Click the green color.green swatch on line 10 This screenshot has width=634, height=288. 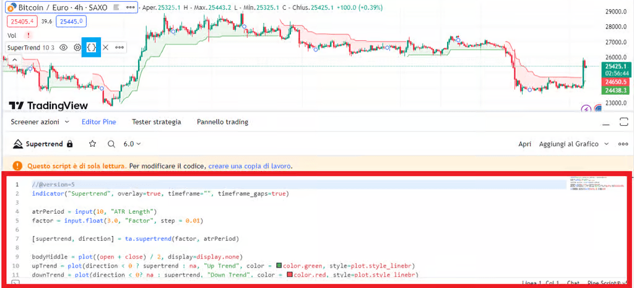tap(279, 266)
